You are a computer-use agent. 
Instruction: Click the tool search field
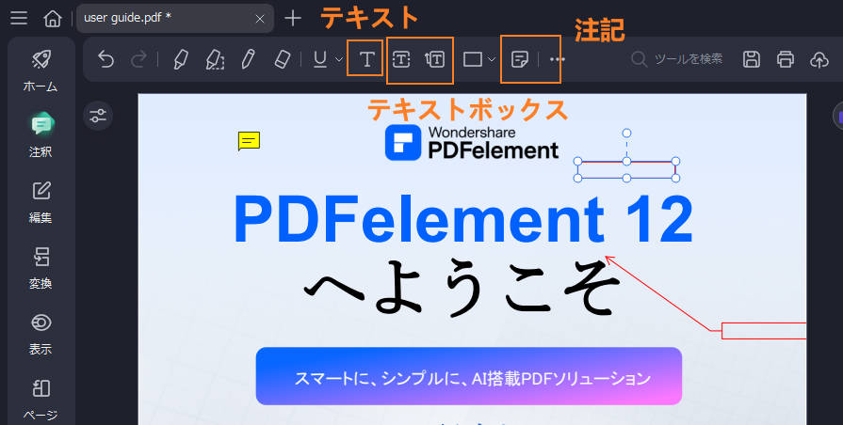tap(678, 59)
